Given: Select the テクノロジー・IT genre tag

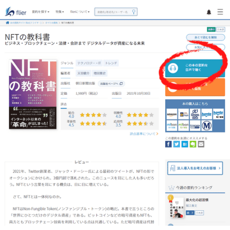Looking at the screenshot, I should (x=89, y=63).
